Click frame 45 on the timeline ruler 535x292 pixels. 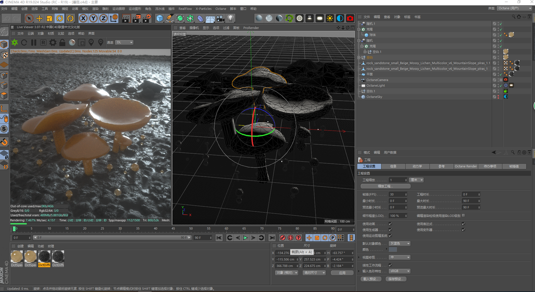[173, 229]
